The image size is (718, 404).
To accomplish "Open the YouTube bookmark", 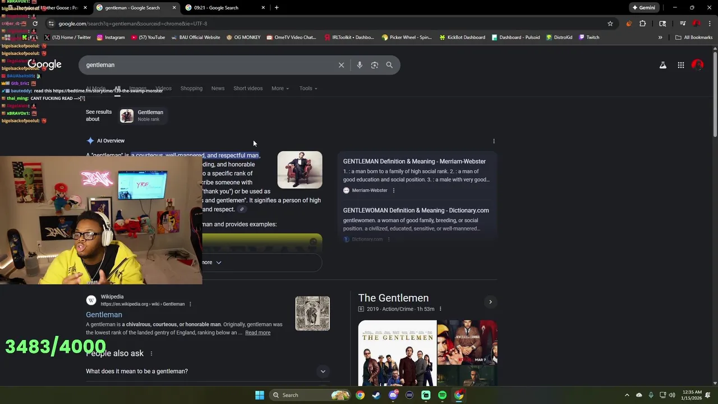I will point(148,38).
